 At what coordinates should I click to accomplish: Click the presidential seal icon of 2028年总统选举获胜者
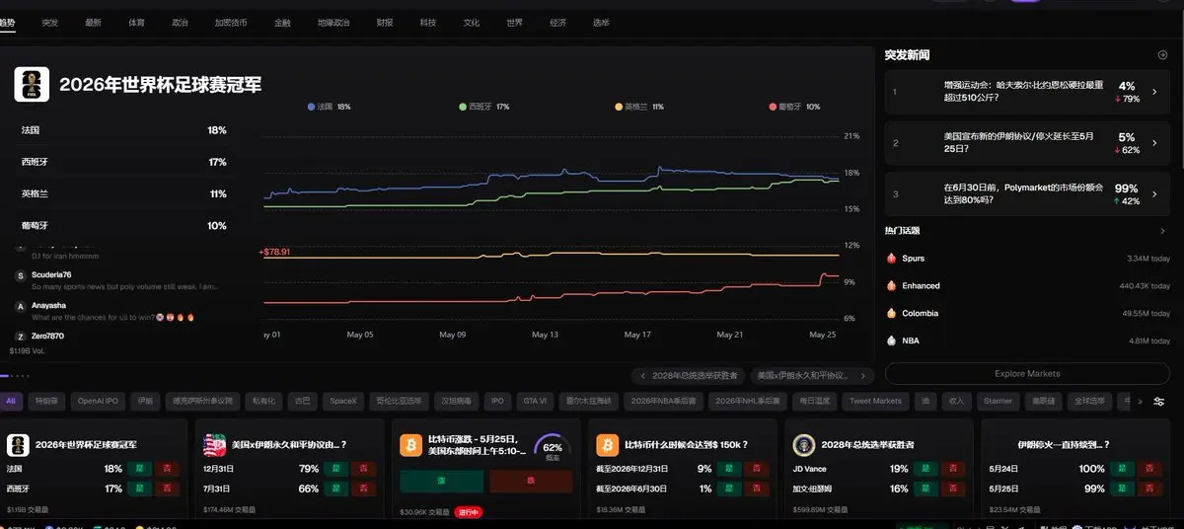click(803, 445)
